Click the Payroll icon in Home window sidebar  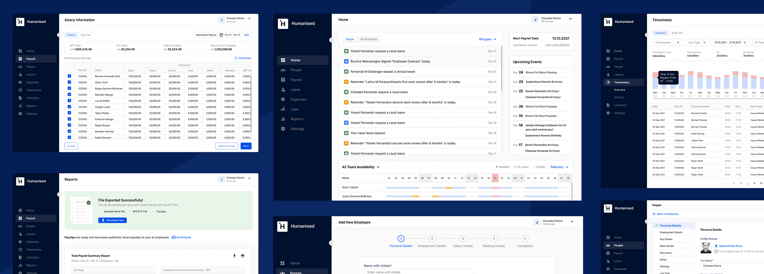[x=283, y=80]
